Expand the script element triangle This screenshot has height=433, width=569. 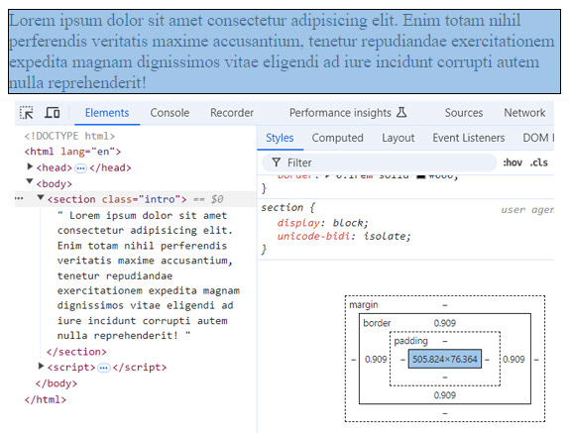coord(41,366)
